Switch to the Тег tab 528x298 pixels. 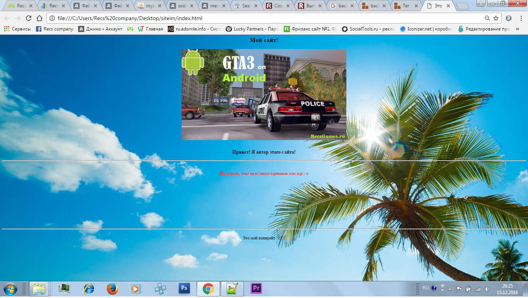407,6
